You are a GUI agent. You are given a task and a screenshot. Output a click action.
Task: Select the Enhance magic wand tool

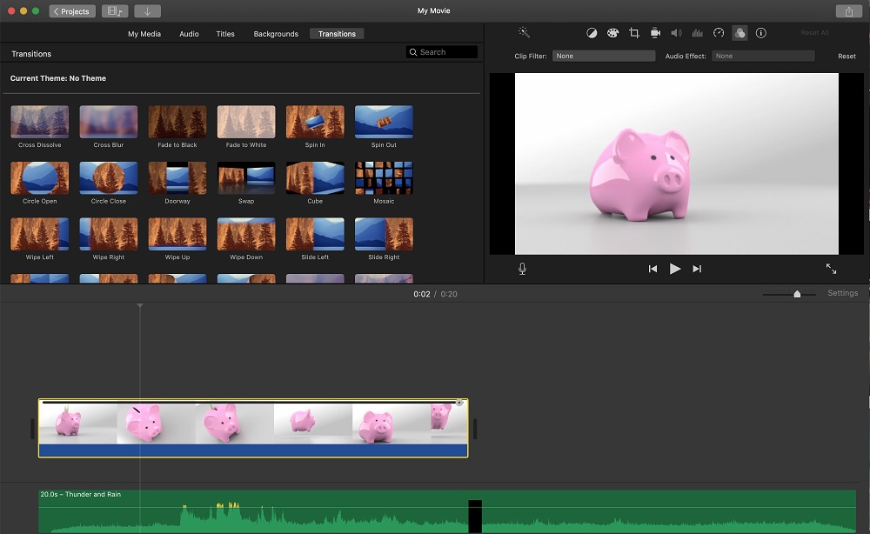pyautogui.click(x=523, y=32)
